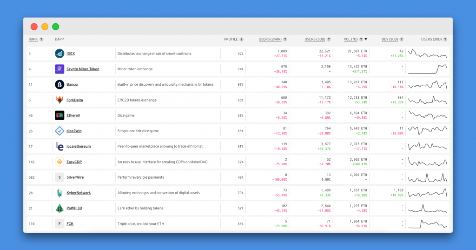Click the IDEX users sparkline chart
This screenshot has height=250, width=476.
(x=428, y=54)
